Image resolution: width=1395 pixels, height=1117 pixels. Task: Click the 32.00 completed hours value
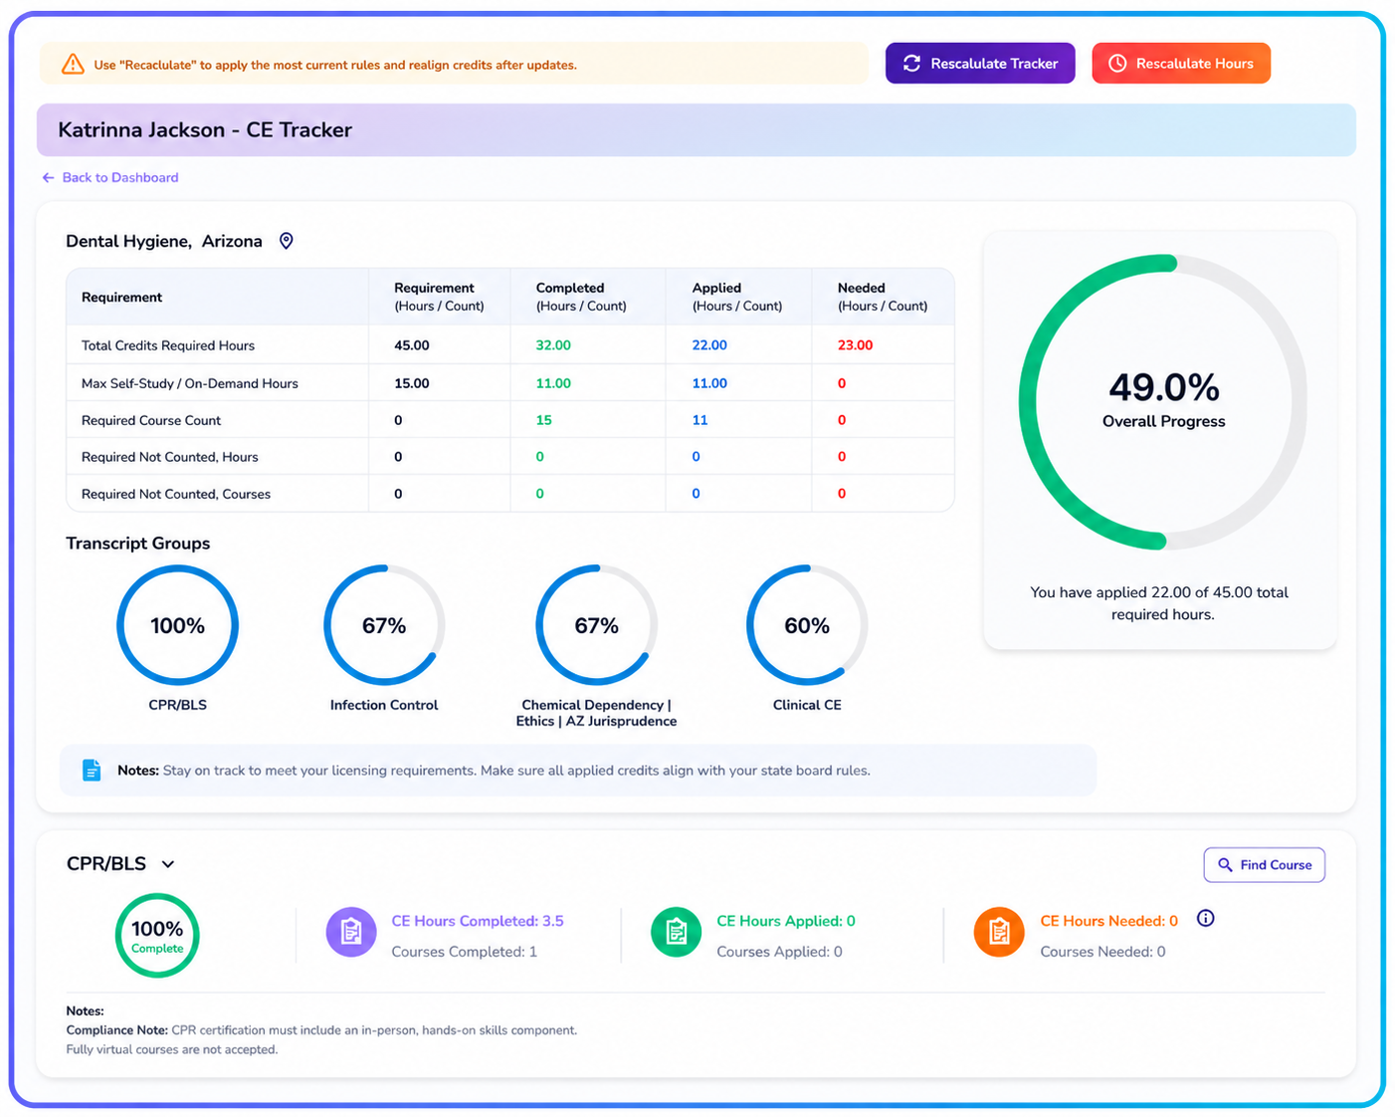point(553,345)
